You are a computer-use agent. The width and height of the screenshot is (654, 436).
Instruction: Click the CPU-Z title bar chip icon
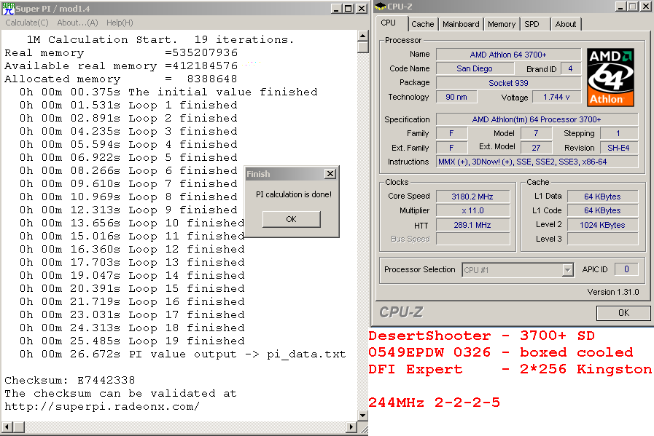tap(380, 7)
